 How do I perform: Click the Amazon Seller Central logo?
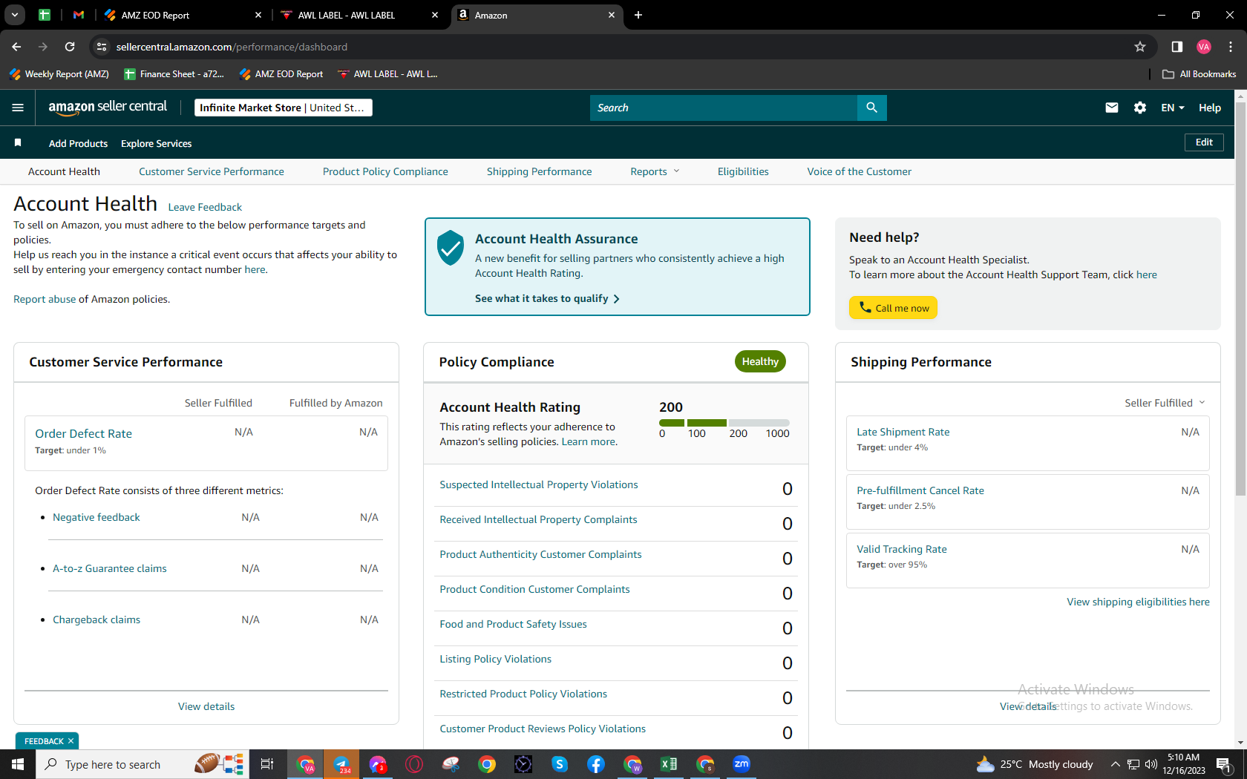tap(108, 108)
